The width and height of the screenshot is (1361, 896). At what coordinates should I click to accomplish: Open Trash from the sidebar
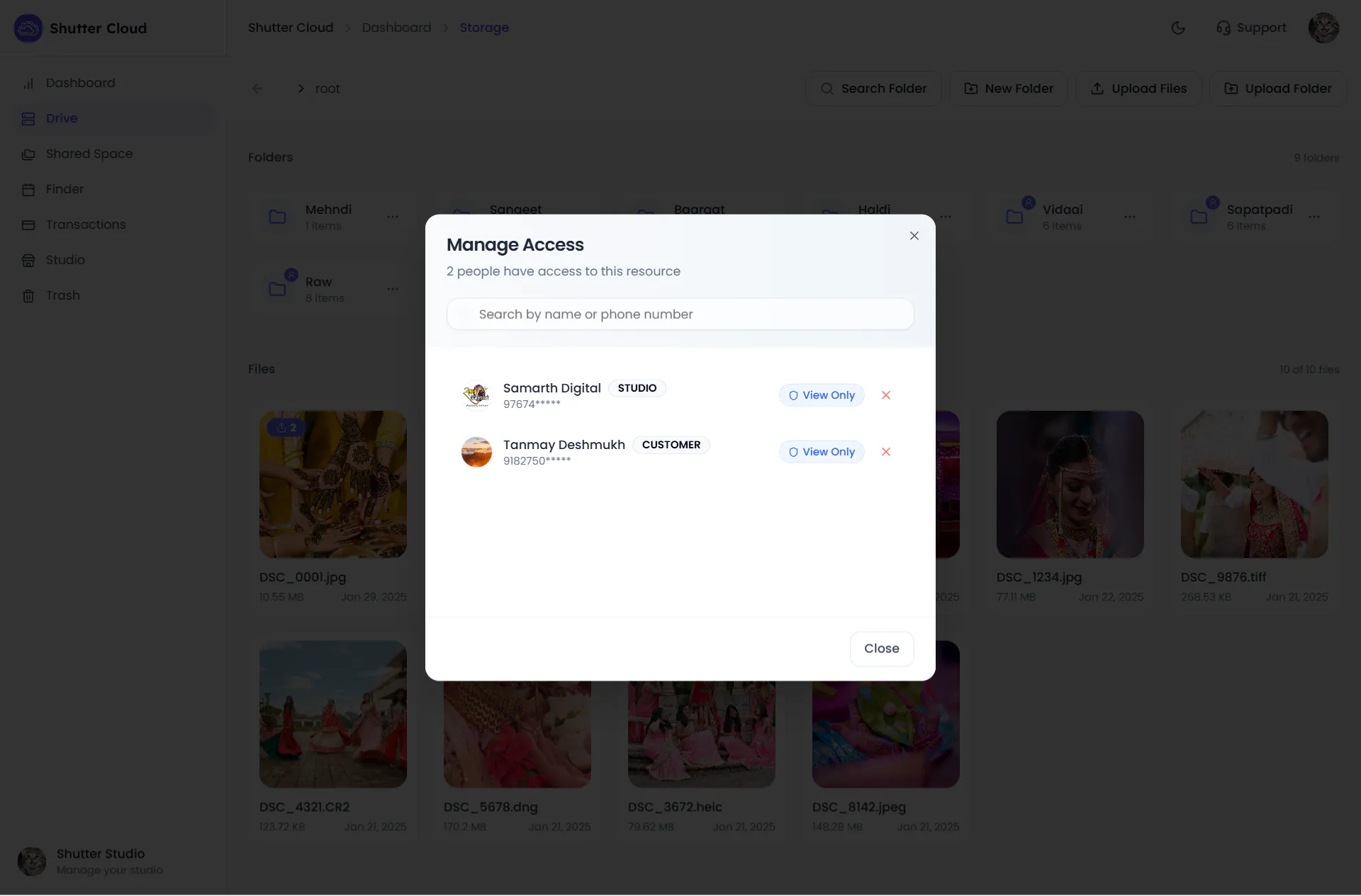(x=113, y=295)
